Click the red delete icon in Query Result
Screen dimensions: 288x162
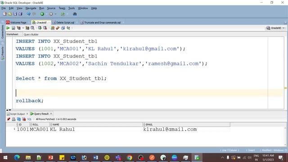point(24,119)
